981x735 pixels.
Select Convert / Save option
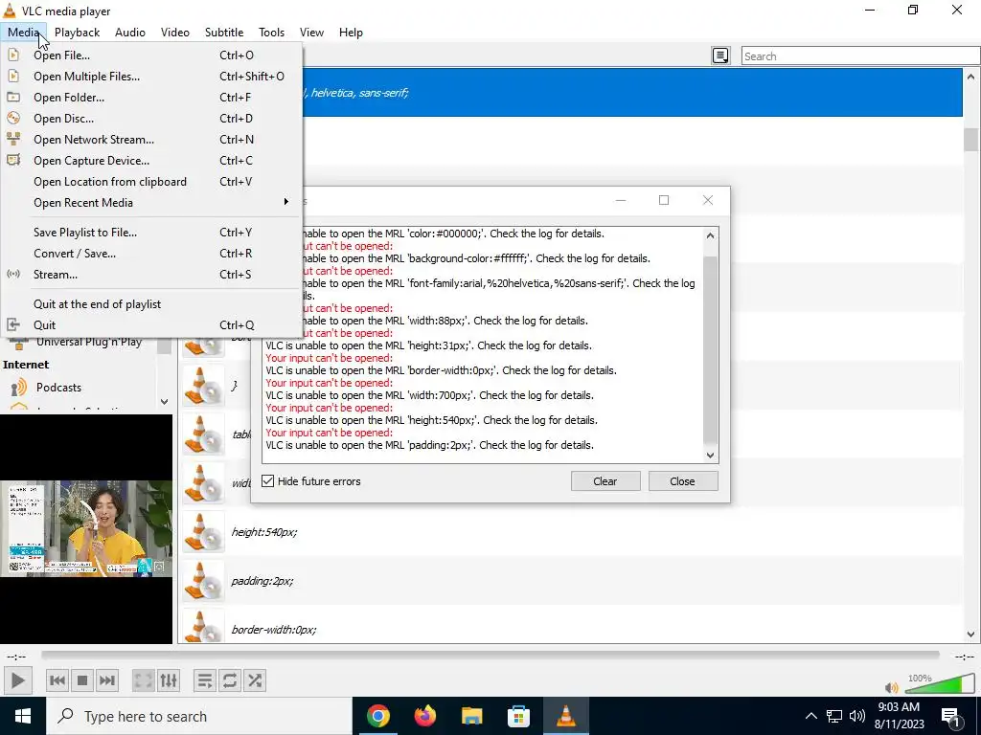pos(152,253)
